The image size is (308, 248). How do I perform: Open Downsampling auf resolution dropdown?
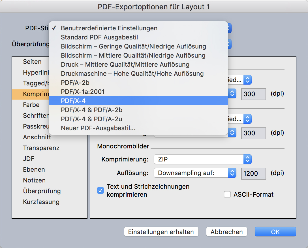195,173
